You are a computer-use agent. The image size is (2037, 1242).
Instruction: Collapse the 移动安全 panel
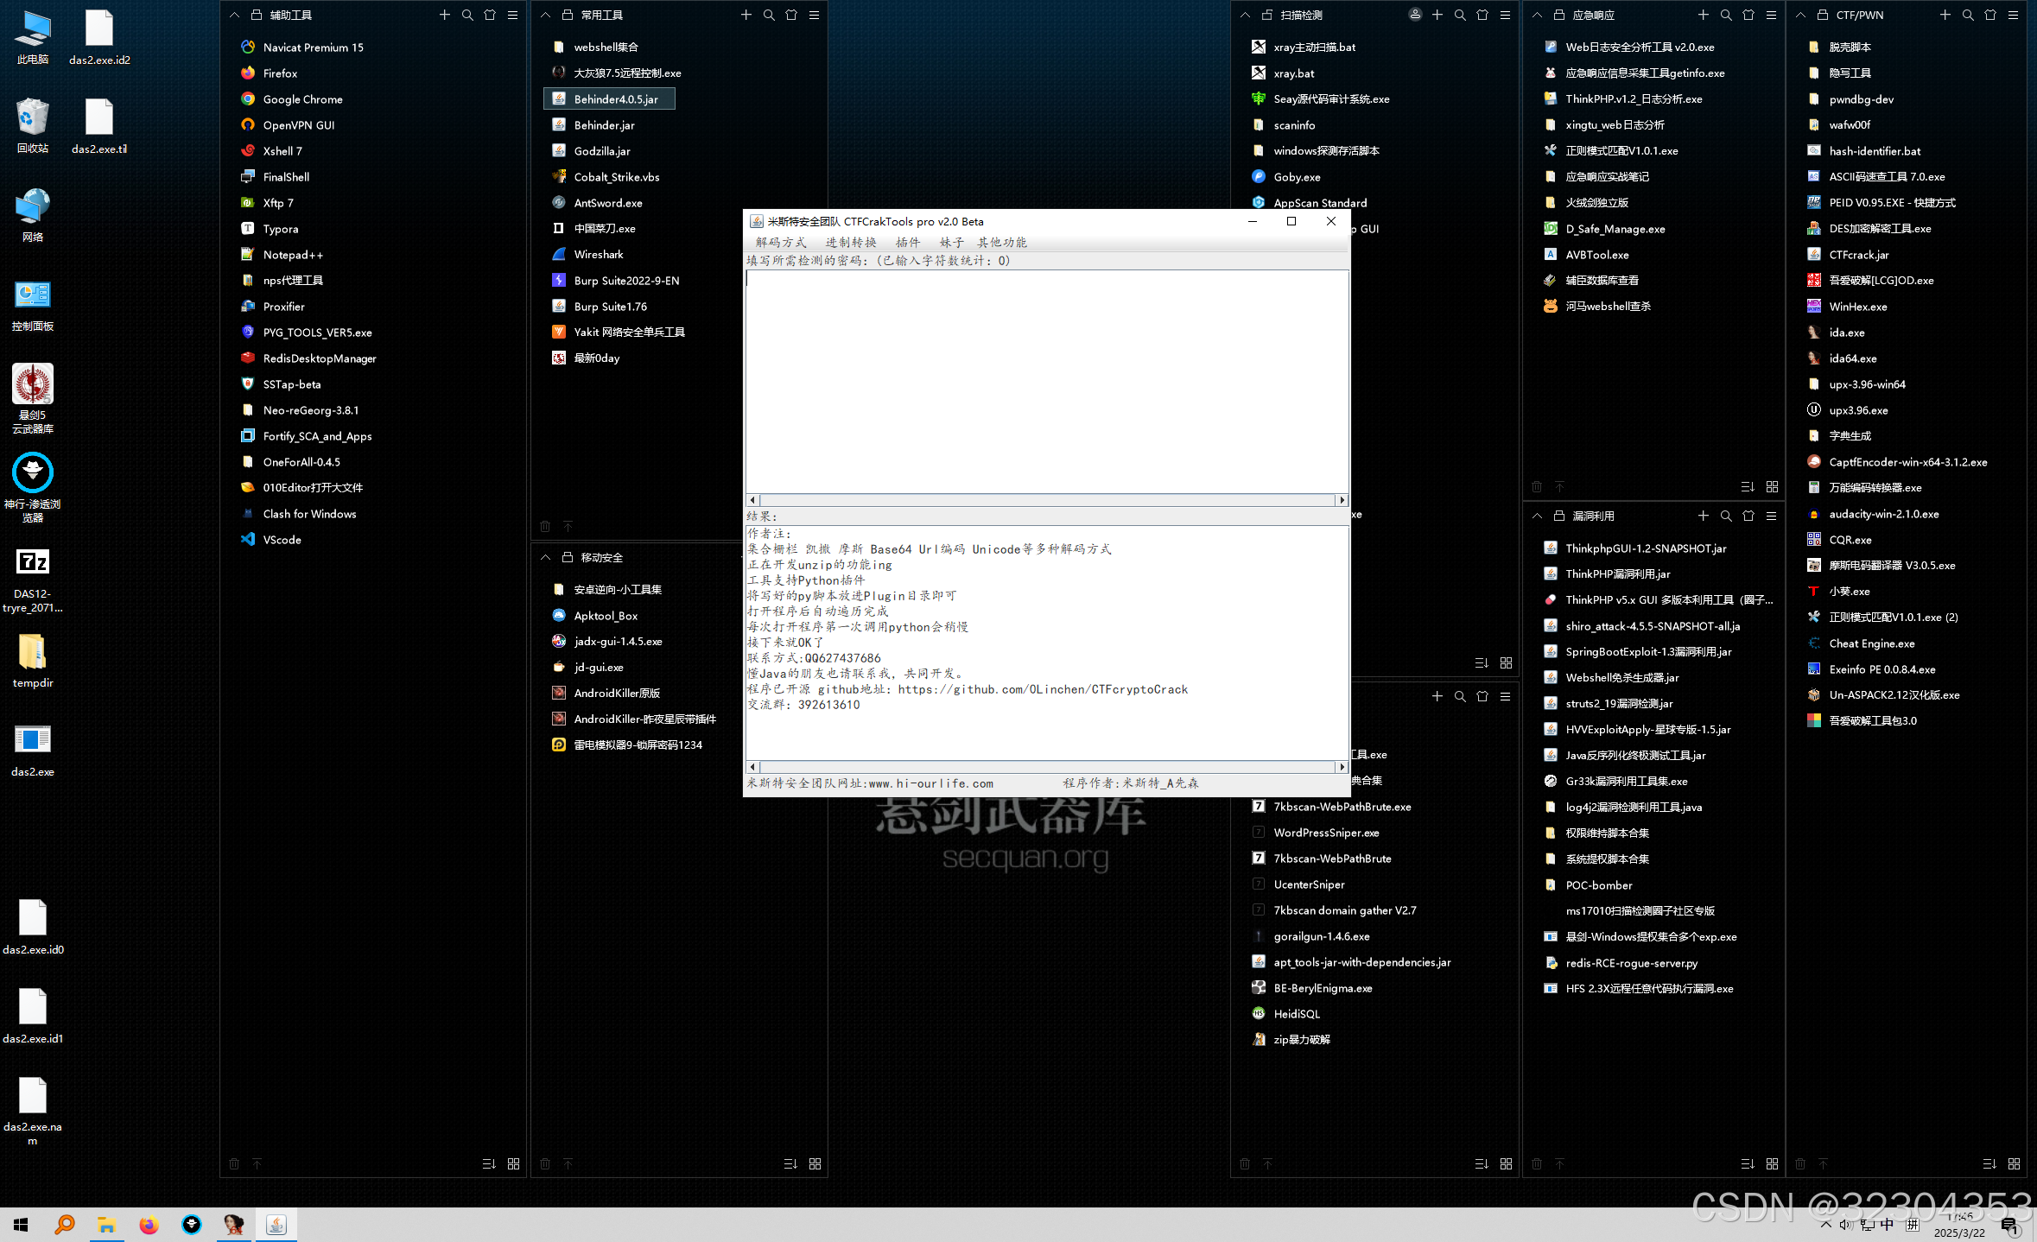tap(546, 557)
